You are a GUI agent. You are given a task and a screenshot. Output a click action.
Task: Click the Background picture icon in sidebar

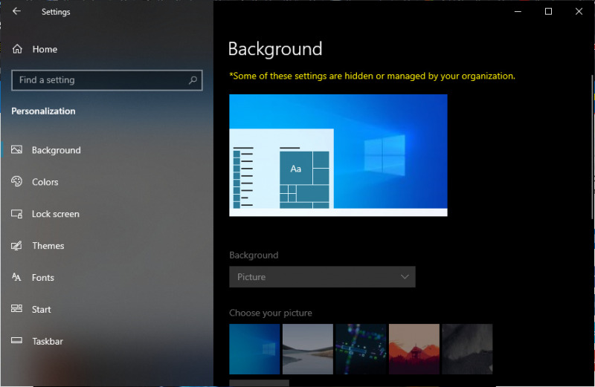[x=16, y=150]
